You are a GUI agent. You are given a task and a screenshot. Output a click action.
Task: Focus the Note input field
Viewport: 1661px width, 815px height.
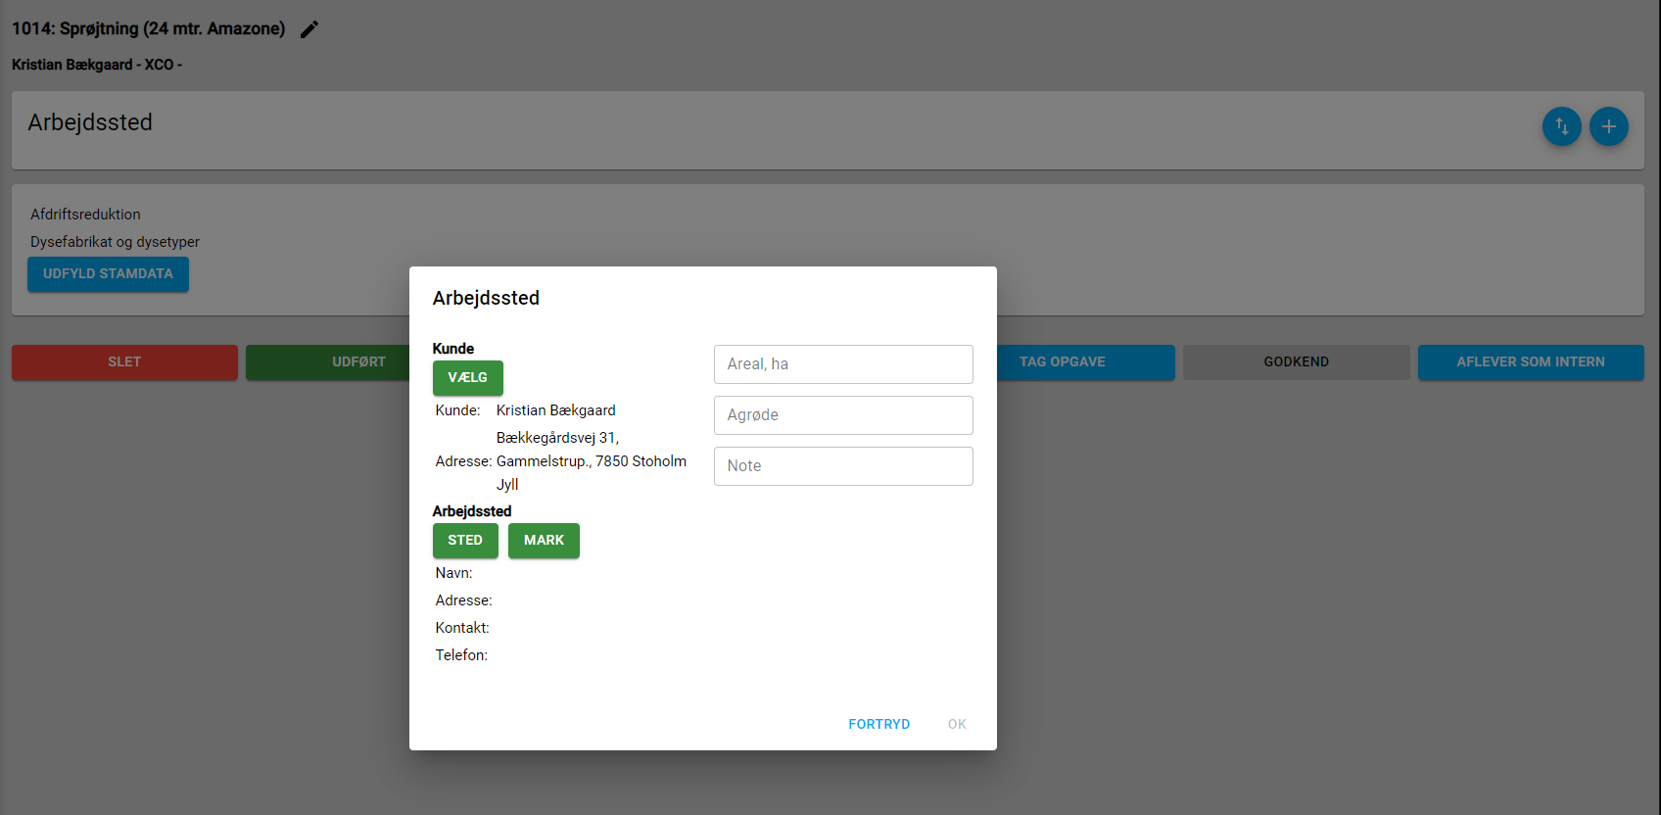pyautogui.click(x=843, y=466)
